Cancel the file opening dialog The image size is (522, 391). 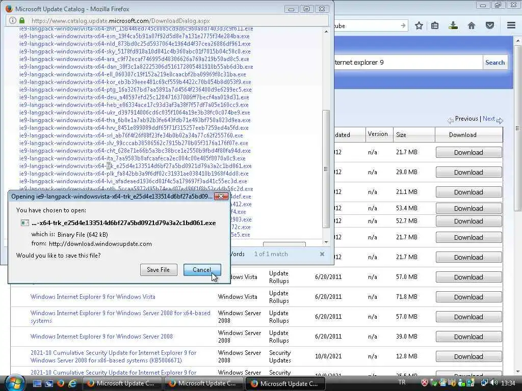pyautogui.click(x=202, y=270)
